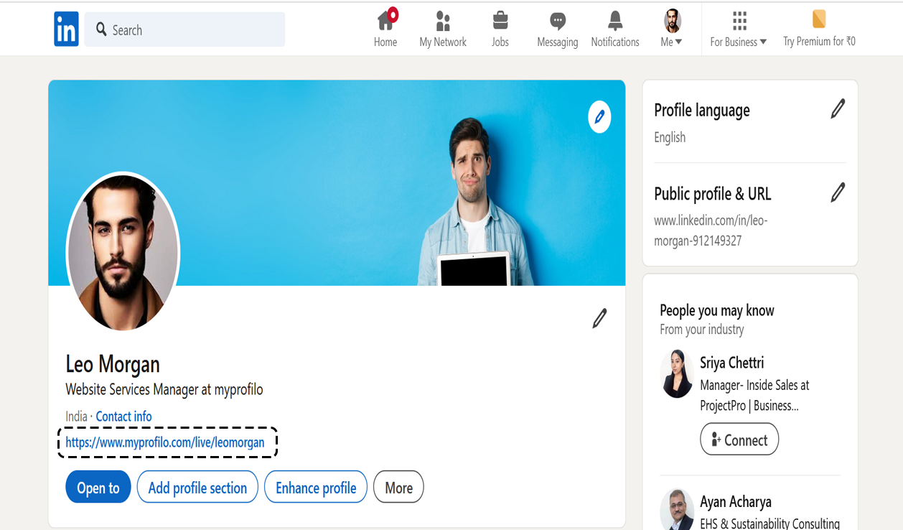Viewport: 903px width, 530px height.
Task: Click the Notifications nav label
Action: pos(615,42)
